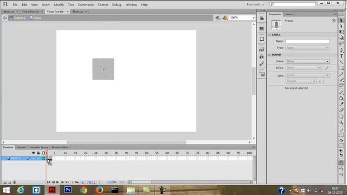
Task: Open the Repeat dropdown
Action: [301, 81]
